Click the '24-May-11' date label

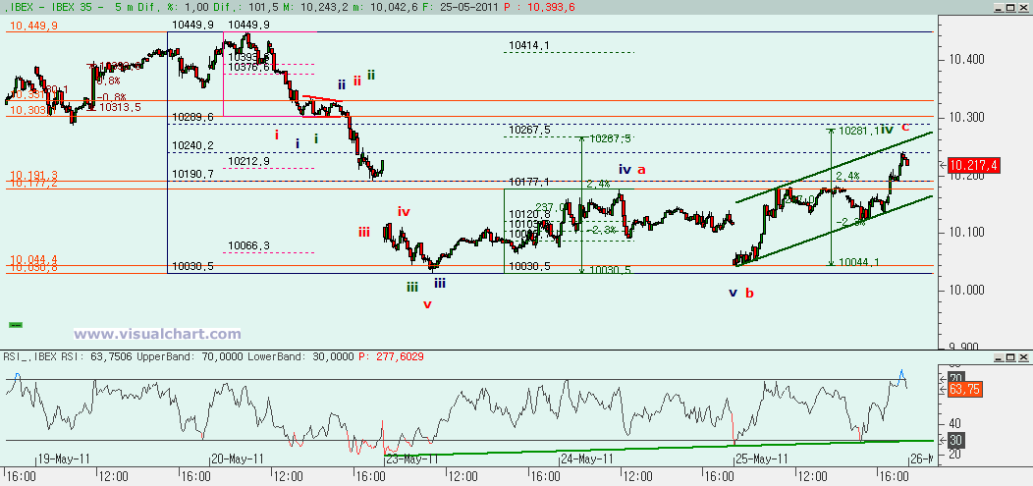587,459
